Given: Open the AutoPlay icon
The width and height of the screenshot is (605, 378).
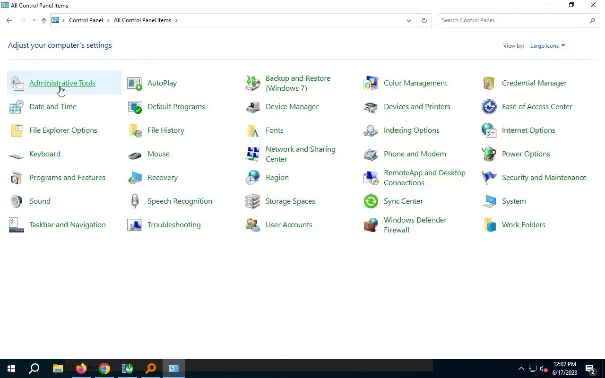Looking at the screenshot, I should pyautogui.click(x=135, y=83).
